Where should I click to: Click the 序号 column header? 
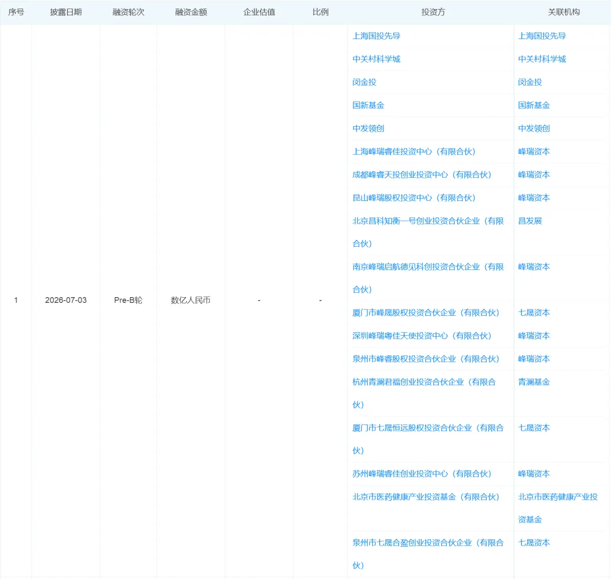[x=16, y=12]
